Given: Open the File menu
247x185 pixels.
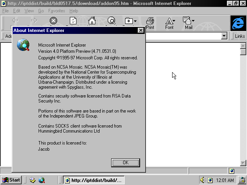Looking at the screenshot, I should coord(5,11).
